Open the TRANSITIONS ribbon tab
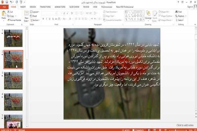The image size is (197, 131). 45,7
